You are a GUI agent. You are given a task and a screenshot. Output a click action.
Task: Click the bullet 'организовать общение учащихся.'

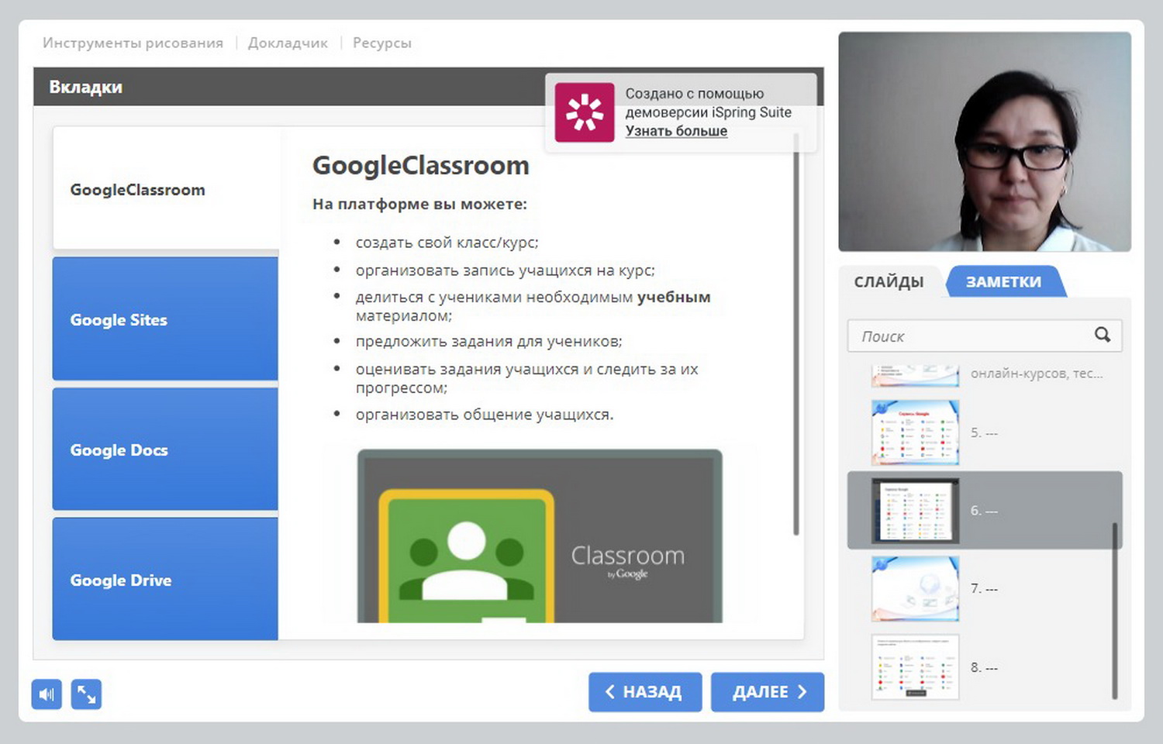coord(485,415)
